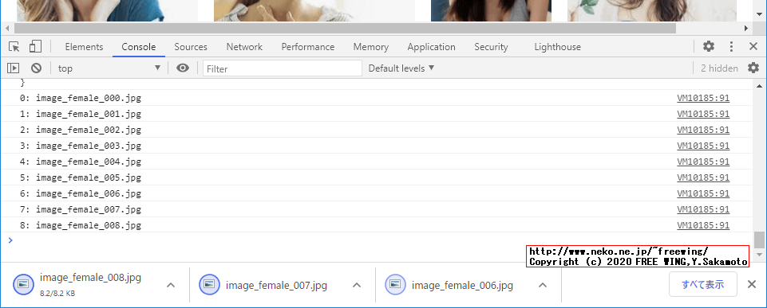
Task: Expand options chevron for image_female_006.jpg download
Action: 543,285
